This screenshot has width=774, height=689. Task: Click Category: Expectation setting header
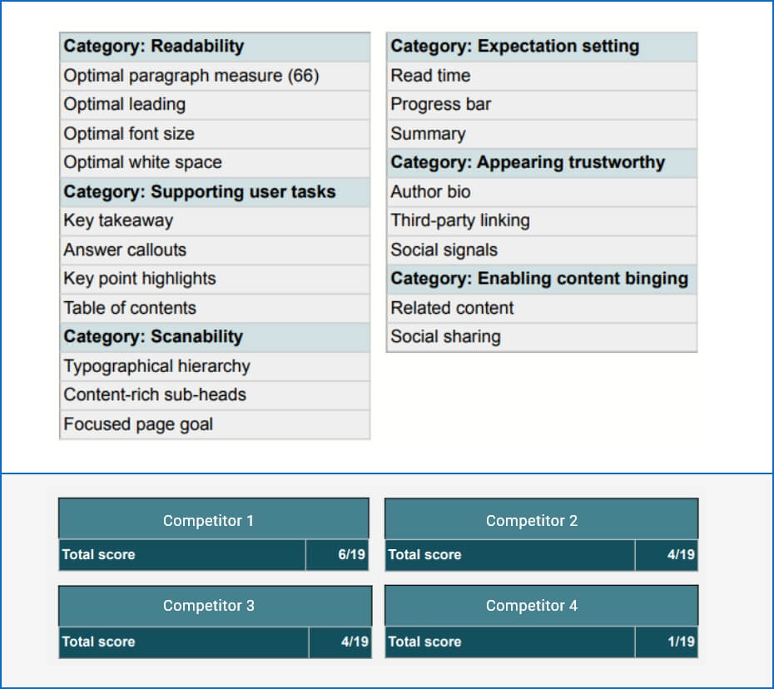tap(541, 47)
